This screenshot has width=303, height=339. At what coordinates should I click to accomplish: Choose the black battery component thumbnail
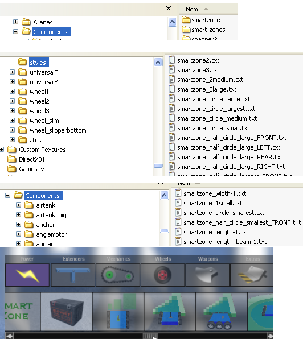pos(66,312)
